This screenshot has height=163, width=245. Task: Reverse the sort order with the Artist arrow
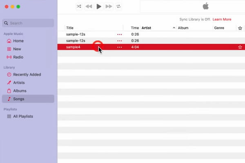[174, 28]
